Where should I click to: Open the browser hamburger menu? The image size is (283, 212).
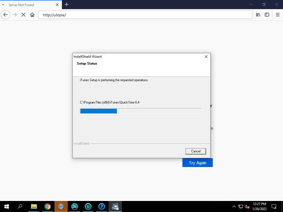277,15
